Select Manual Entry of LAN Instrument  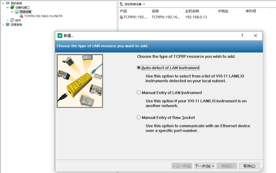coord(139,92)
